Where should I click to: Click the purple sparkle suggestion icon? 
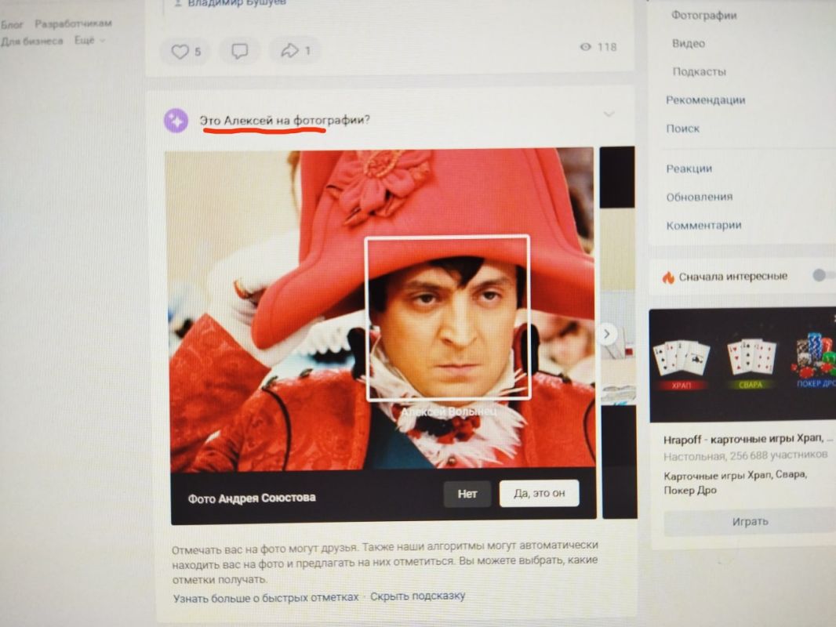(x=176, y=121)
